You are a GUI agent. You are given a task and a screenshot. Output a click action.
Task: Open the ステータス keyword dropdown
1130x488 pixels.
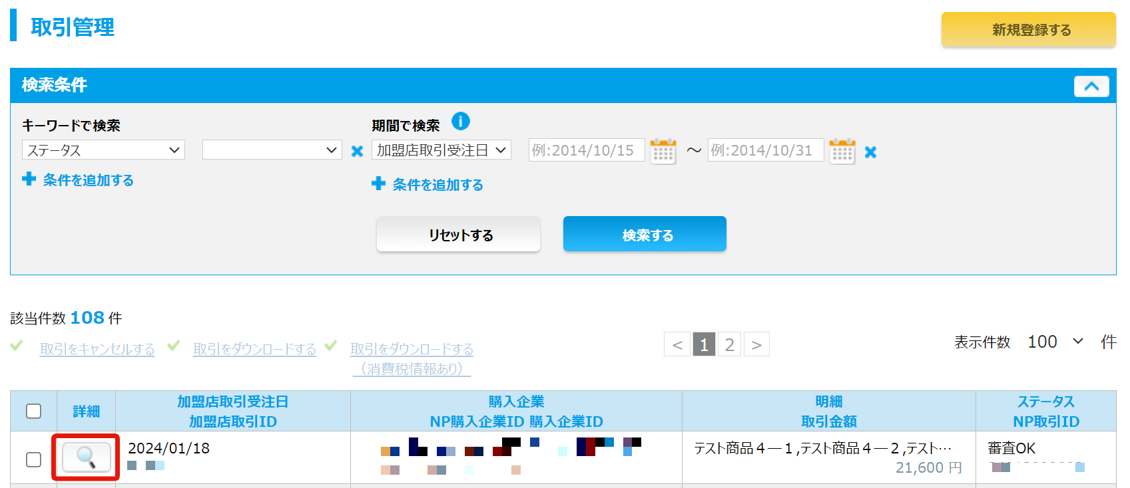pos(103,150)
